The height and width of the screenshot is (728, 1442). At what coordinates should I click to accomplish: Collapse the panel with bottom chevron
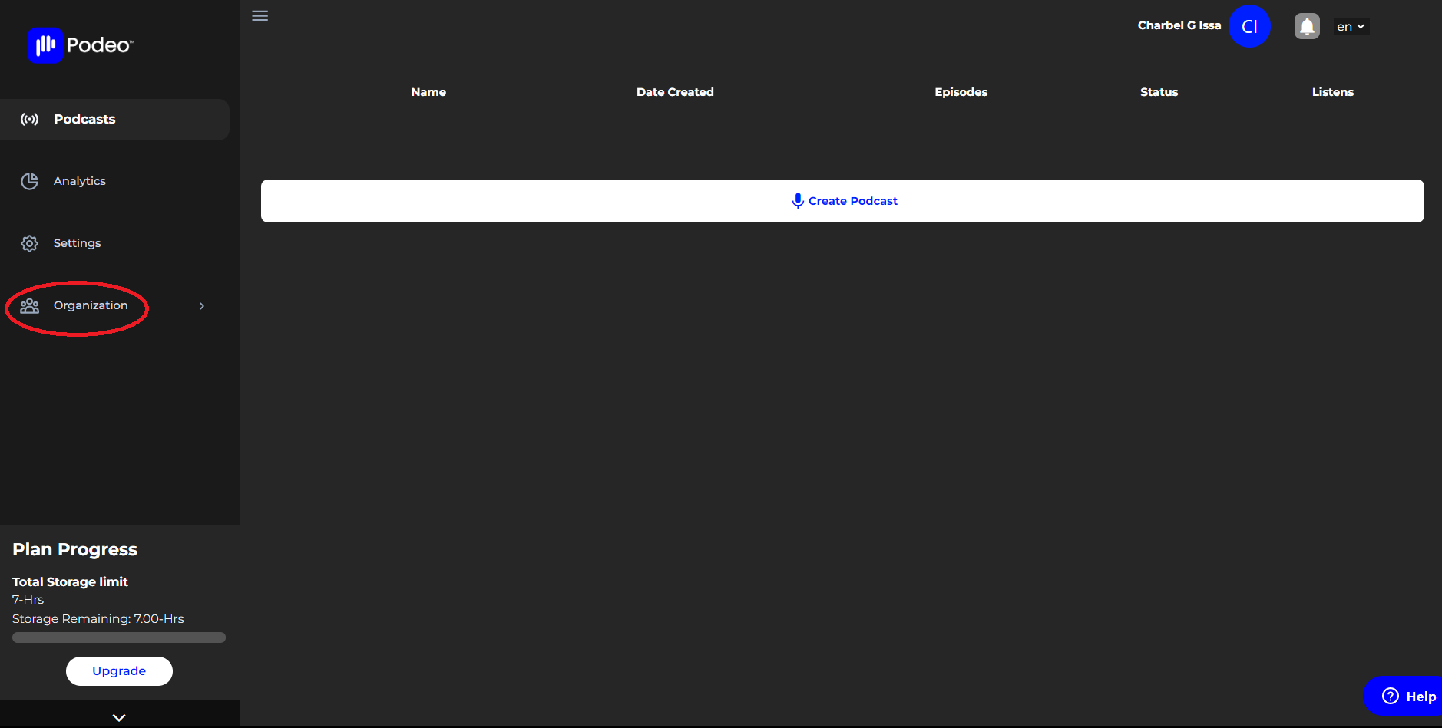click(119, 717)
